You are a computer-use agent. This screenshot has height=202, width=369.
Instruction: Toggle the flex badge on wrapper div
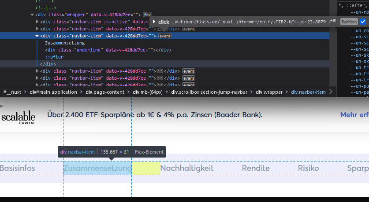coord(147,15)
